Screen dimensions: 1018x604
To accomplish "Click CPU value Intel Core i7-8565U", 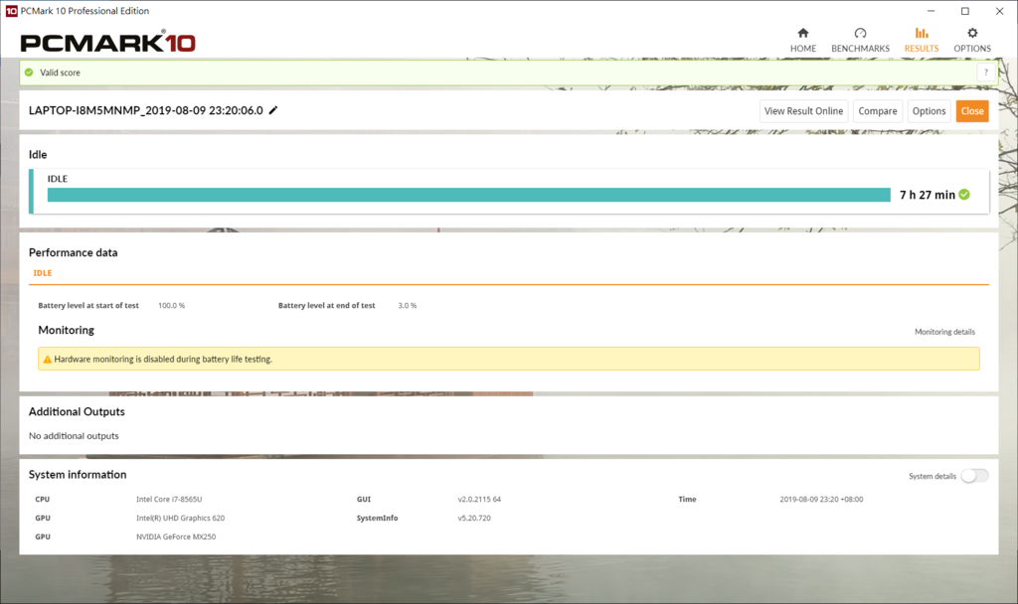I will tap(169, 500).
